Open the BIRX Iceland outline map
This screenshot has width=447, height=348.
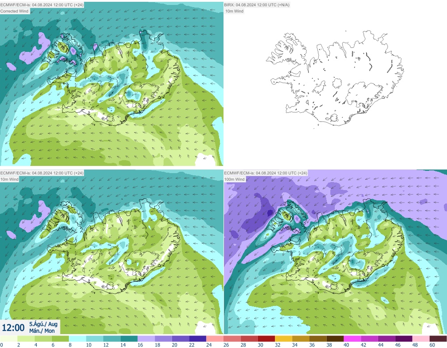coord(335,84)
